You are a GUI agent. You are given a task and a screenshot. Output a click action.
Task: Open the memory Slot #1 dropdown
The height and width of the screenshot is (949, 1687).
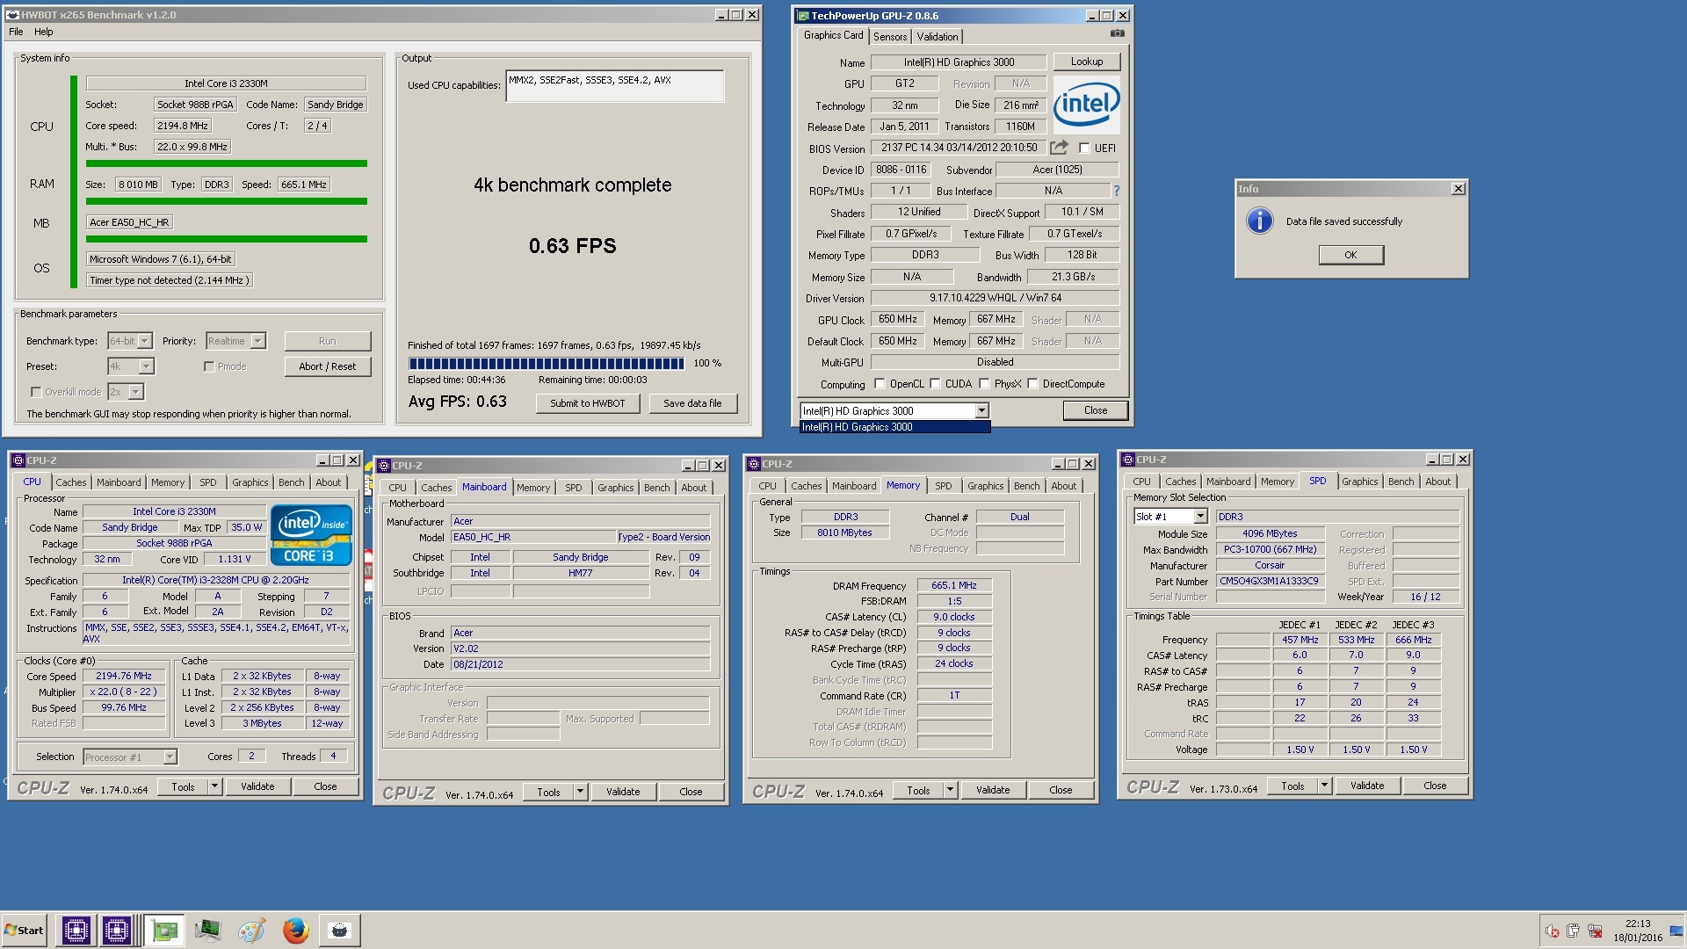click(x=1170, y=517)
